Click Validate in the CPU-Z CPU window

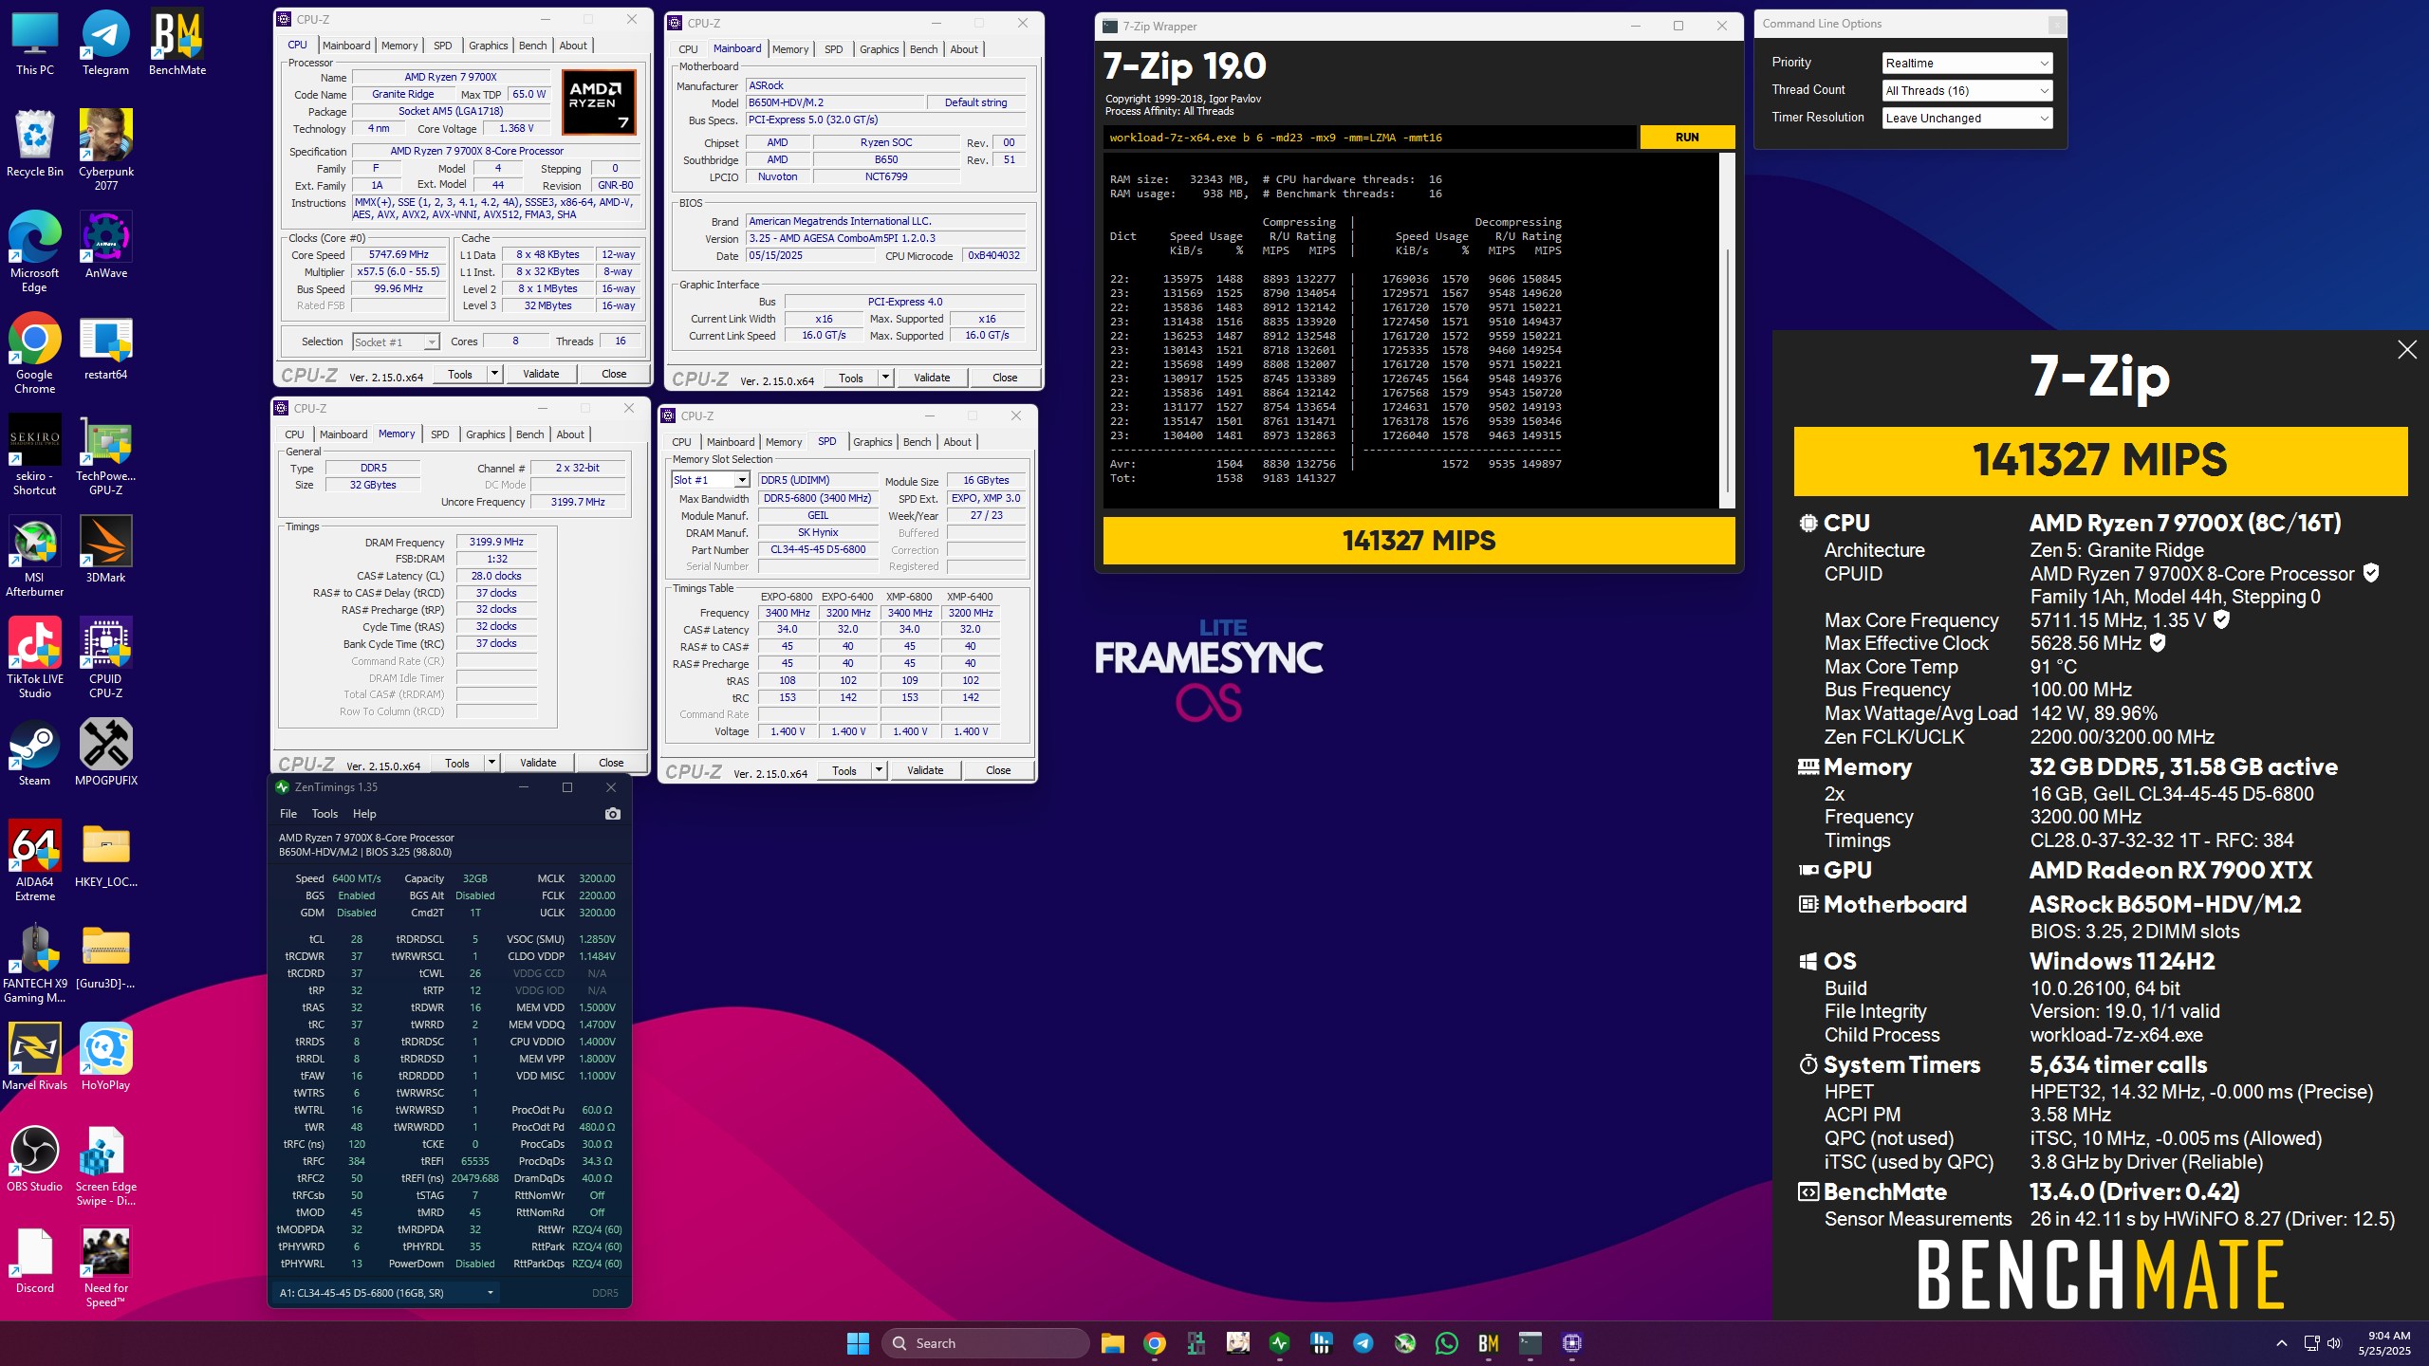tap(541, 374)
